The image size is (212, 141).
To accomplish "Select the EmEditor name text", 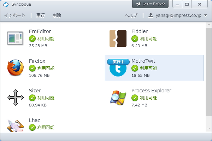I will point(40,31).
